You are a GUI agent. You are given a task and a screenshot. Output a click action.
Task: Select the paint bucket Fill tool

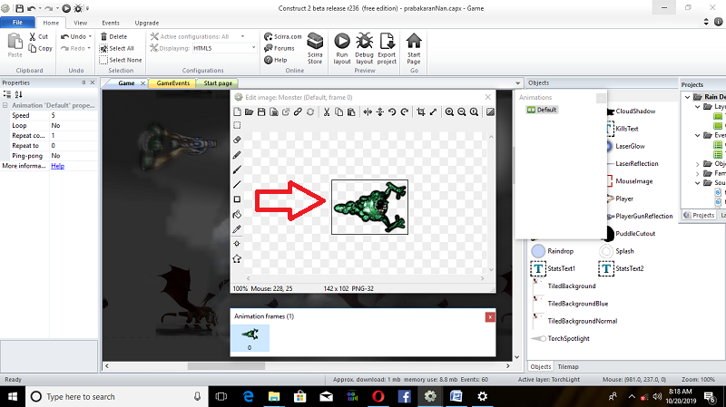[237, 214]
